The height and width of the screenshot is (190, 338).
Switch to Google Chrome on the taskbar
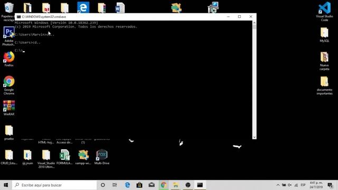164,185
